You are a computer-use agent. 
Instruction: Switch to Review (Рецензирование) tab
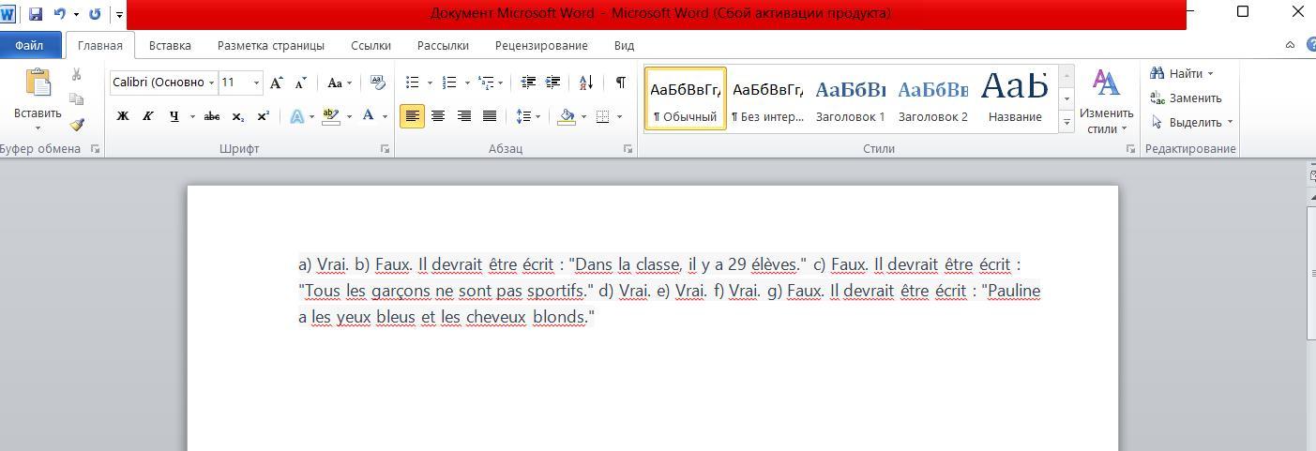pyautogui.click(x=541, y=45)
